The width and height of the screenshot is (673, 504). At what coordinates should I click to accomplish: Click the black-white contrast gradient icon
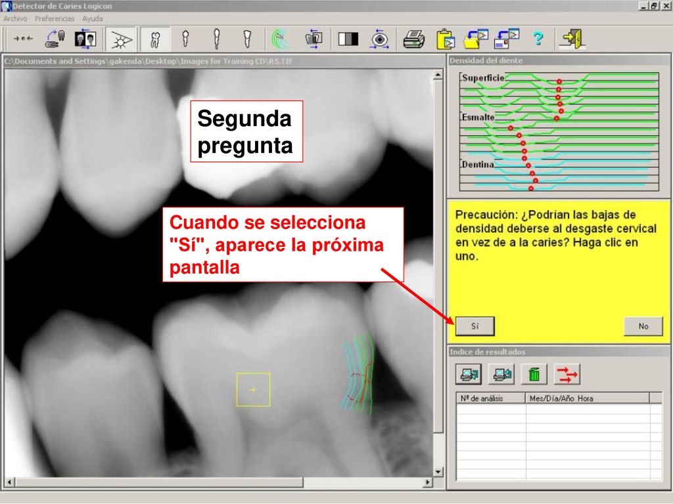pyautogui.click(x=348, y=39)
